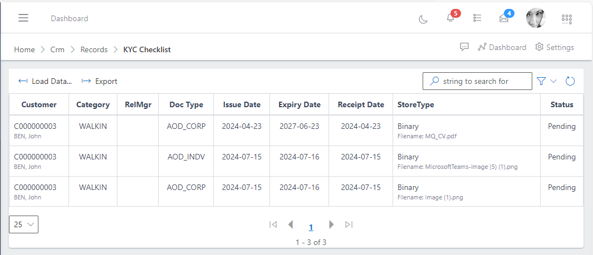Toggle dark mode moon icon
This screenshot has width=593, height=255.
click(x=423, y=19)
